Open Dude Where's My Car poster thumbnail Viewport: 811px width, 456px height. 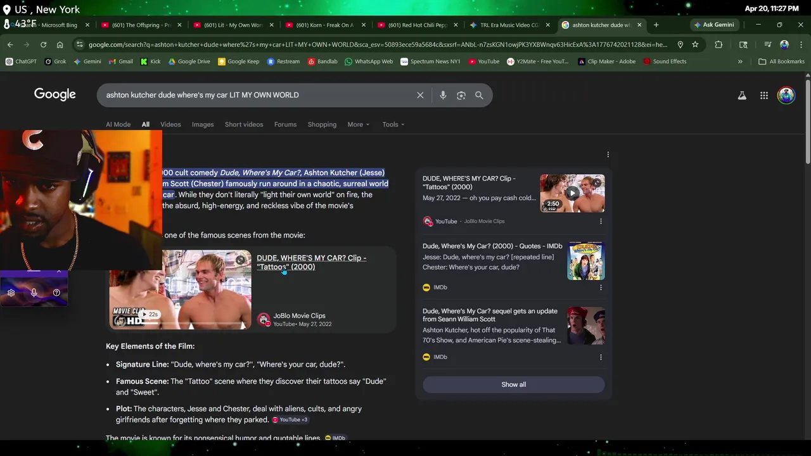(x=586, y=260)
